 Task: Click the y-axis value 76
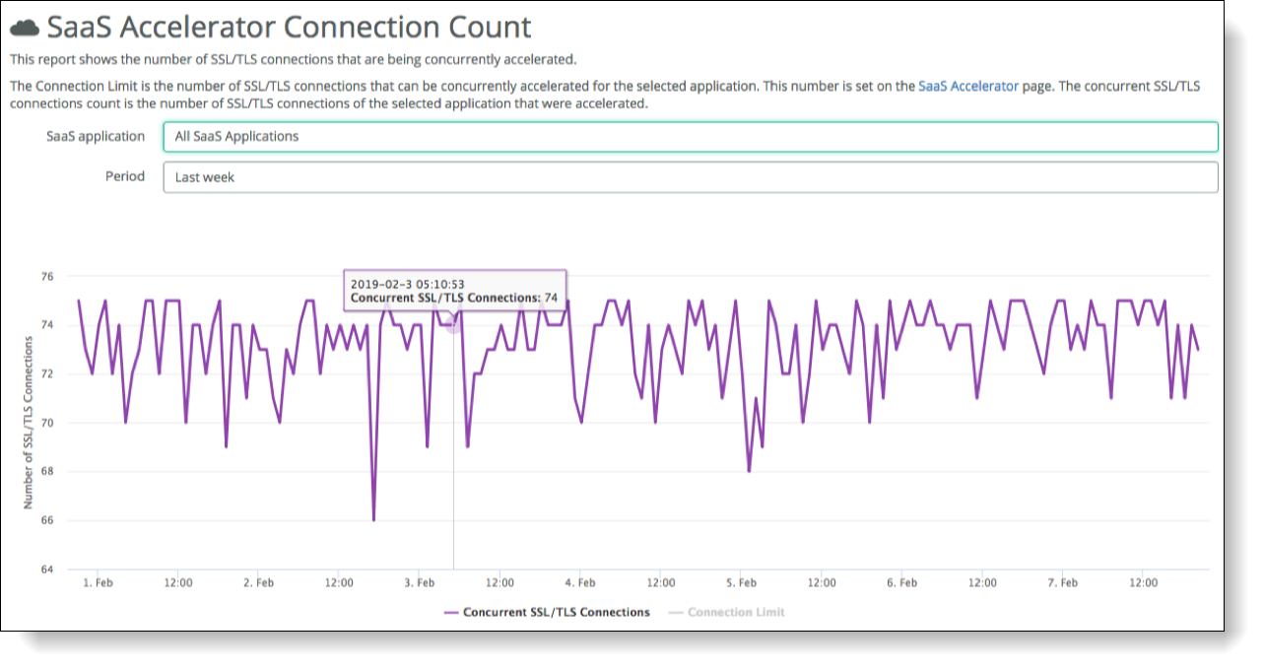46,276
